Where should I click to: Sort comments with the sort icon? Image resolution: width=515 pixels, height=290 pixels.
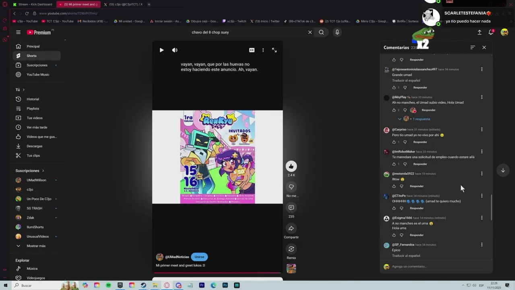[473, 48]
